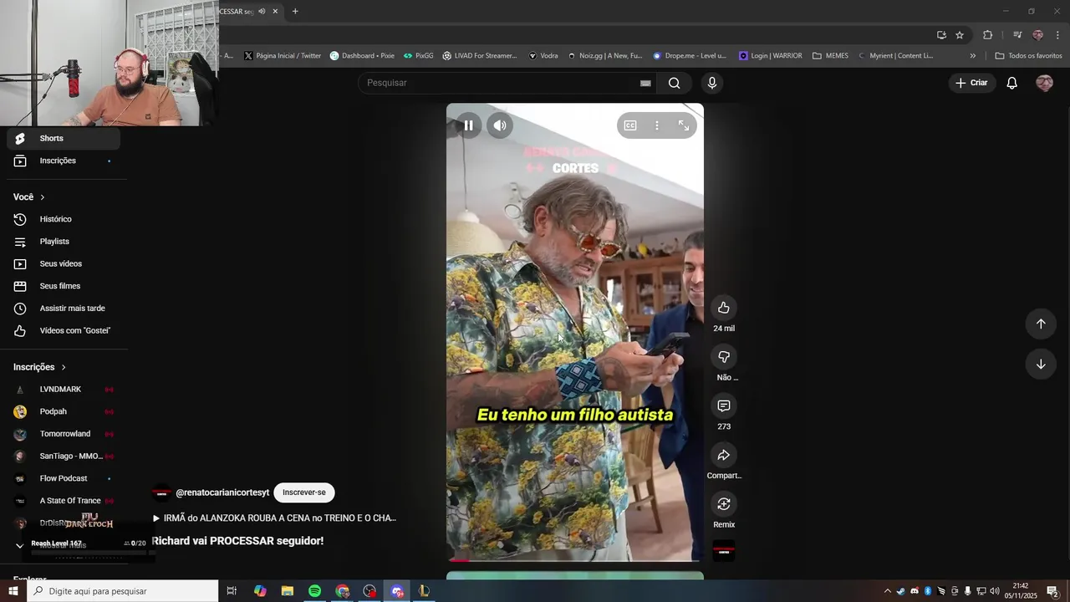
Task: Open the YouTube account avatar menu
Action: pyautogui.click(x=1044, y=83)
